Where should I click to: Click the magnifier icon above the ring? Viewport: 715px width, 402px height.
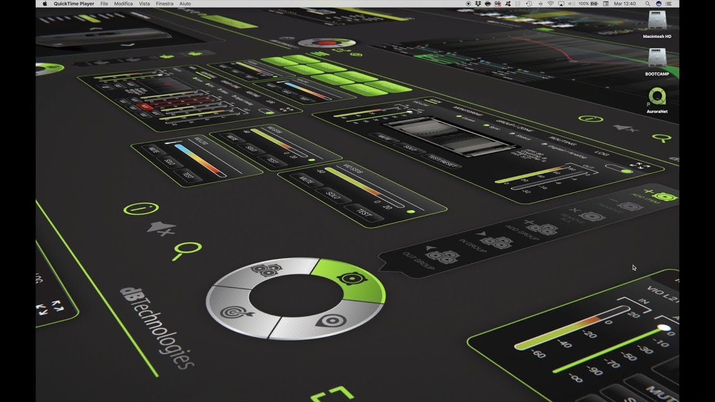coord(186,250)
